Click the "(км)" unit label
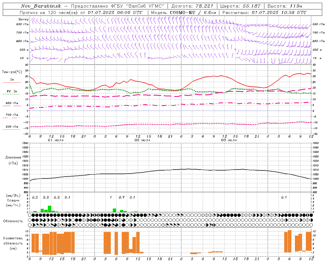 point(13,248)
